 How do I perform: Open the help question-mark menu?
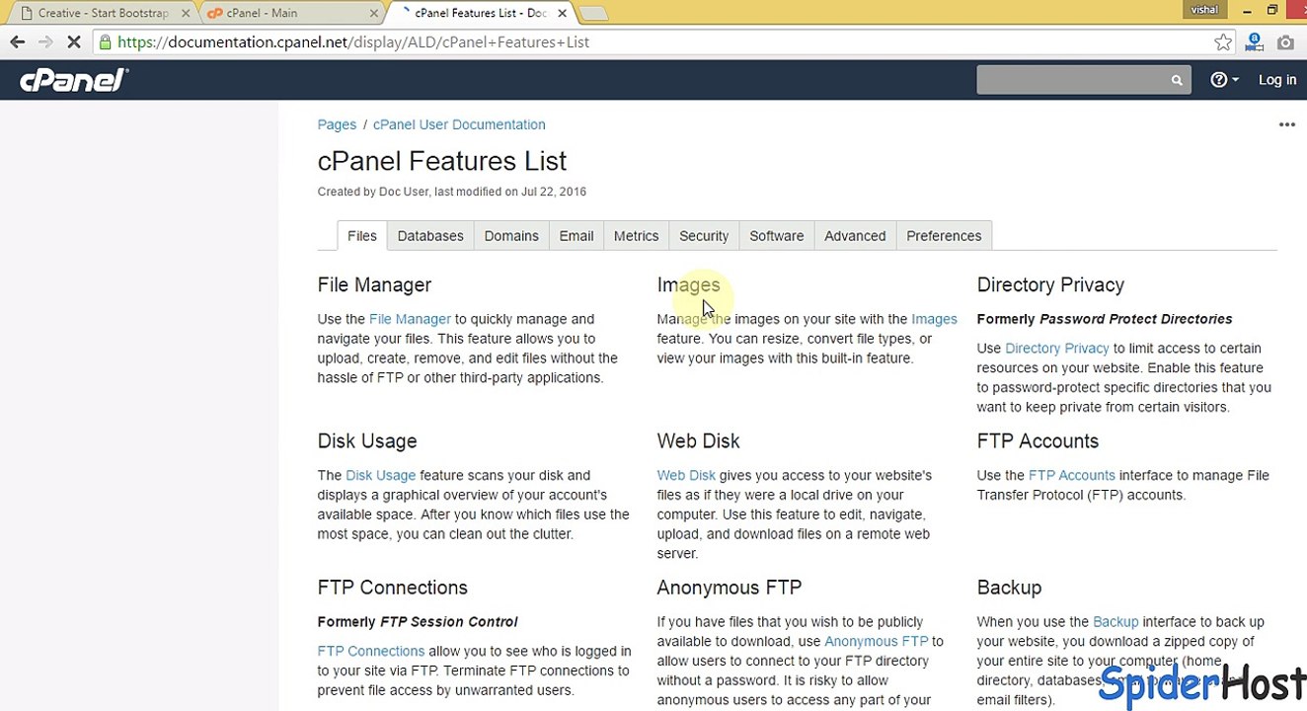pyautogui.click(x=1224, y=80)
